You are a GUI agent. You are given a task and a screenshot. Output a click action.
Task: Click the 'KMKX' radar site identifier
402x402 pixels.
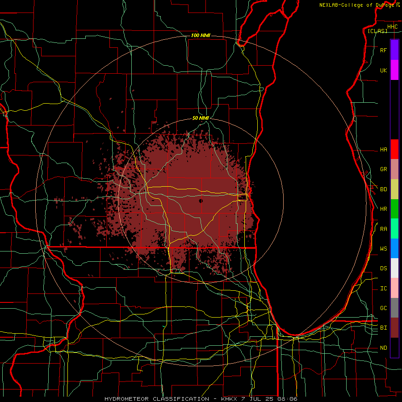point(228,399)
